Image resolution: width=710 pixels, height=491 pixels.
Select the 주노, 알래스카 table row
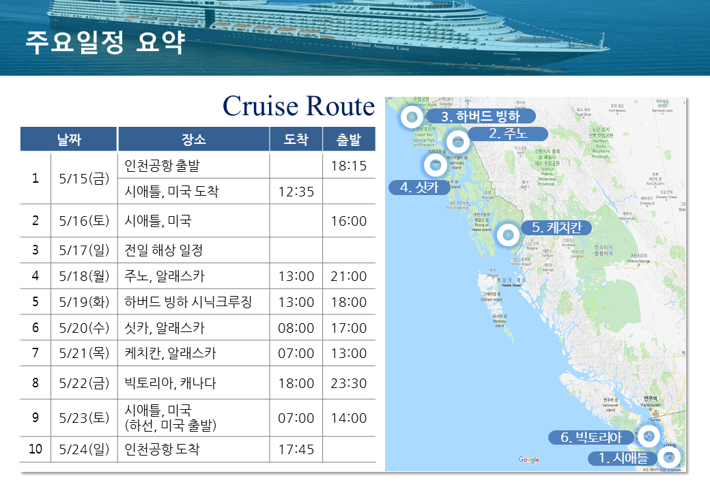198,276
